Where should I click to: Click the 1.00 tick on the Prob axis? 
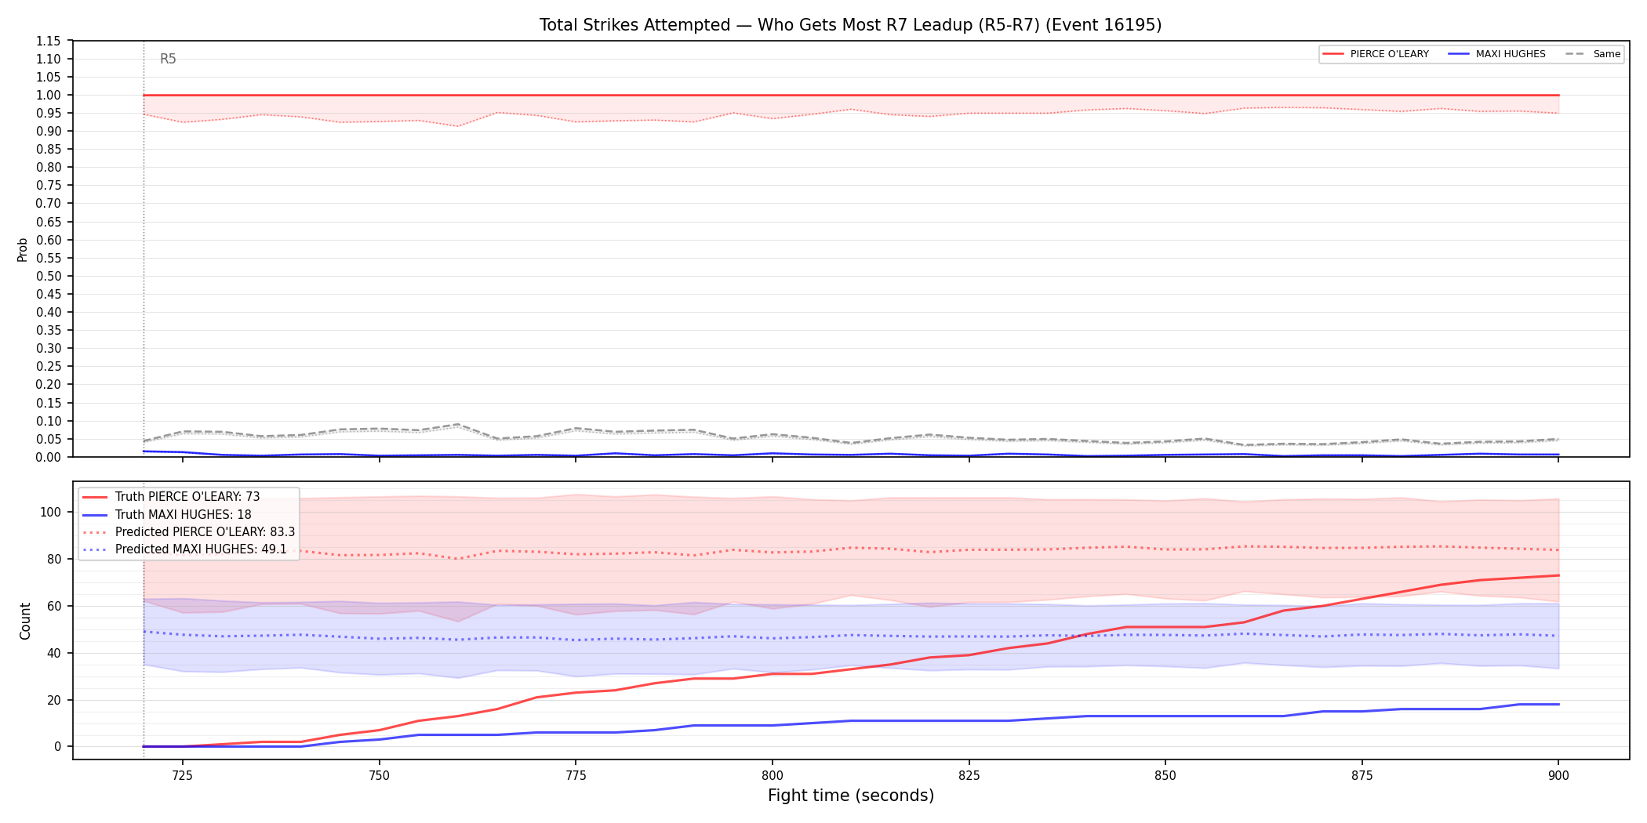pyautogui.click(x=49, y=95)
